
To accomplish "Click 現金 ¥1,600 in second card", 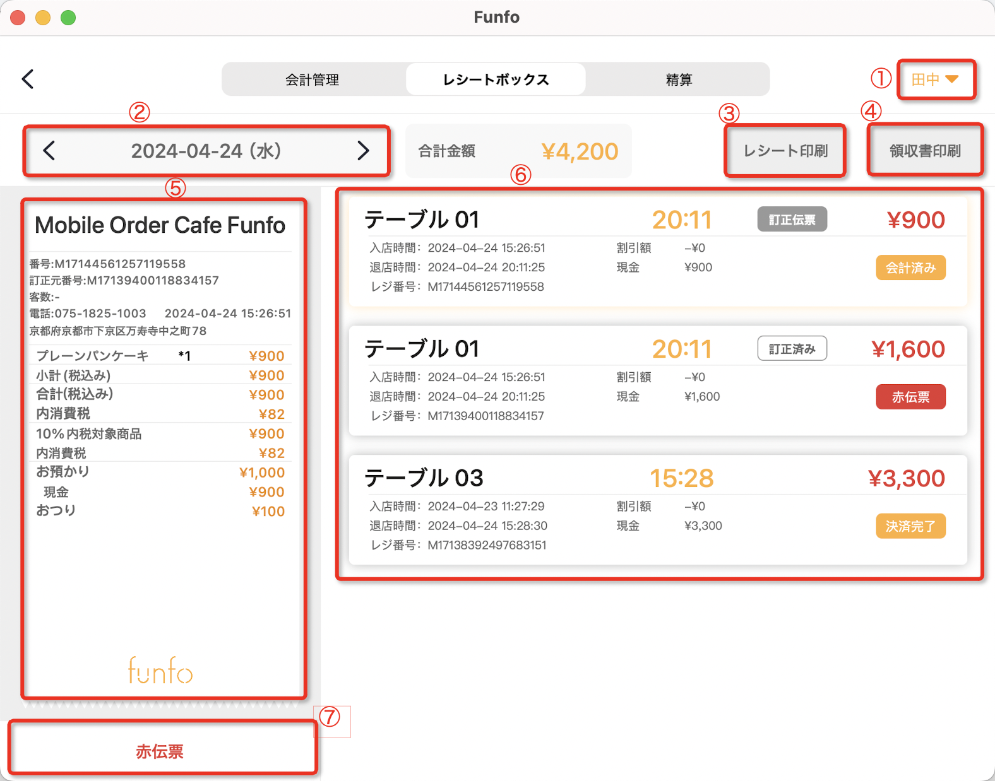I will click(x=668, y=397).
